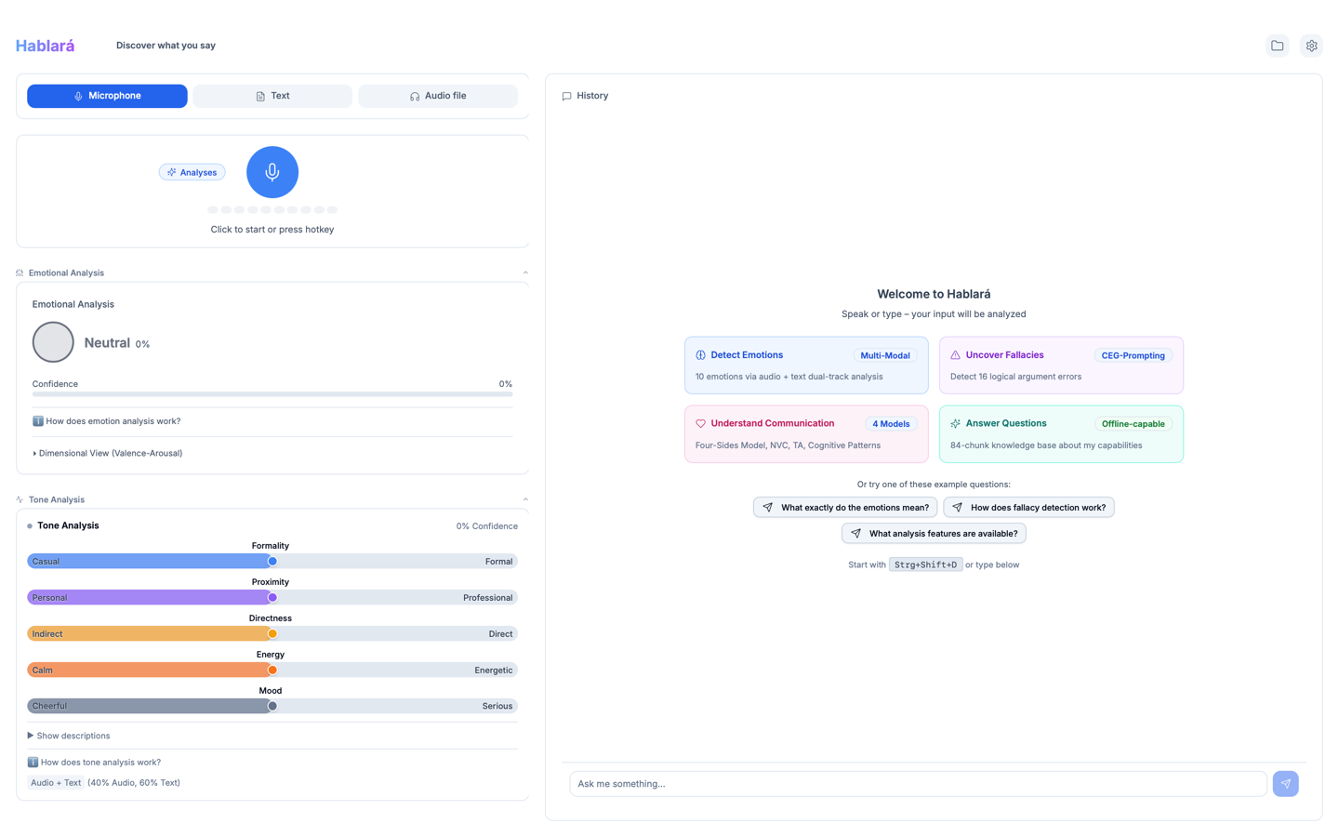This screenshot has height=837, width=1339.
Task: Switch to the Audio file tab
Action: coord(437,96)
